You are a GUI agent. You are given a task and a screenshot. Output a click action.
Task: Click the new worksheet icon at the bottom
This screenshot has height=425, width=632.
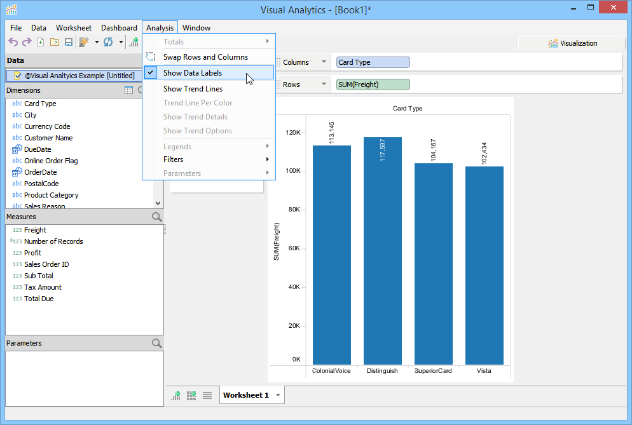[175, 396]
